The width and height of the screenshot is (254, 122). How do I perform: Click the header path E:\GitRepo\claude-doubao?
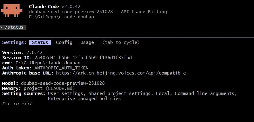click(x=62, y=17)
